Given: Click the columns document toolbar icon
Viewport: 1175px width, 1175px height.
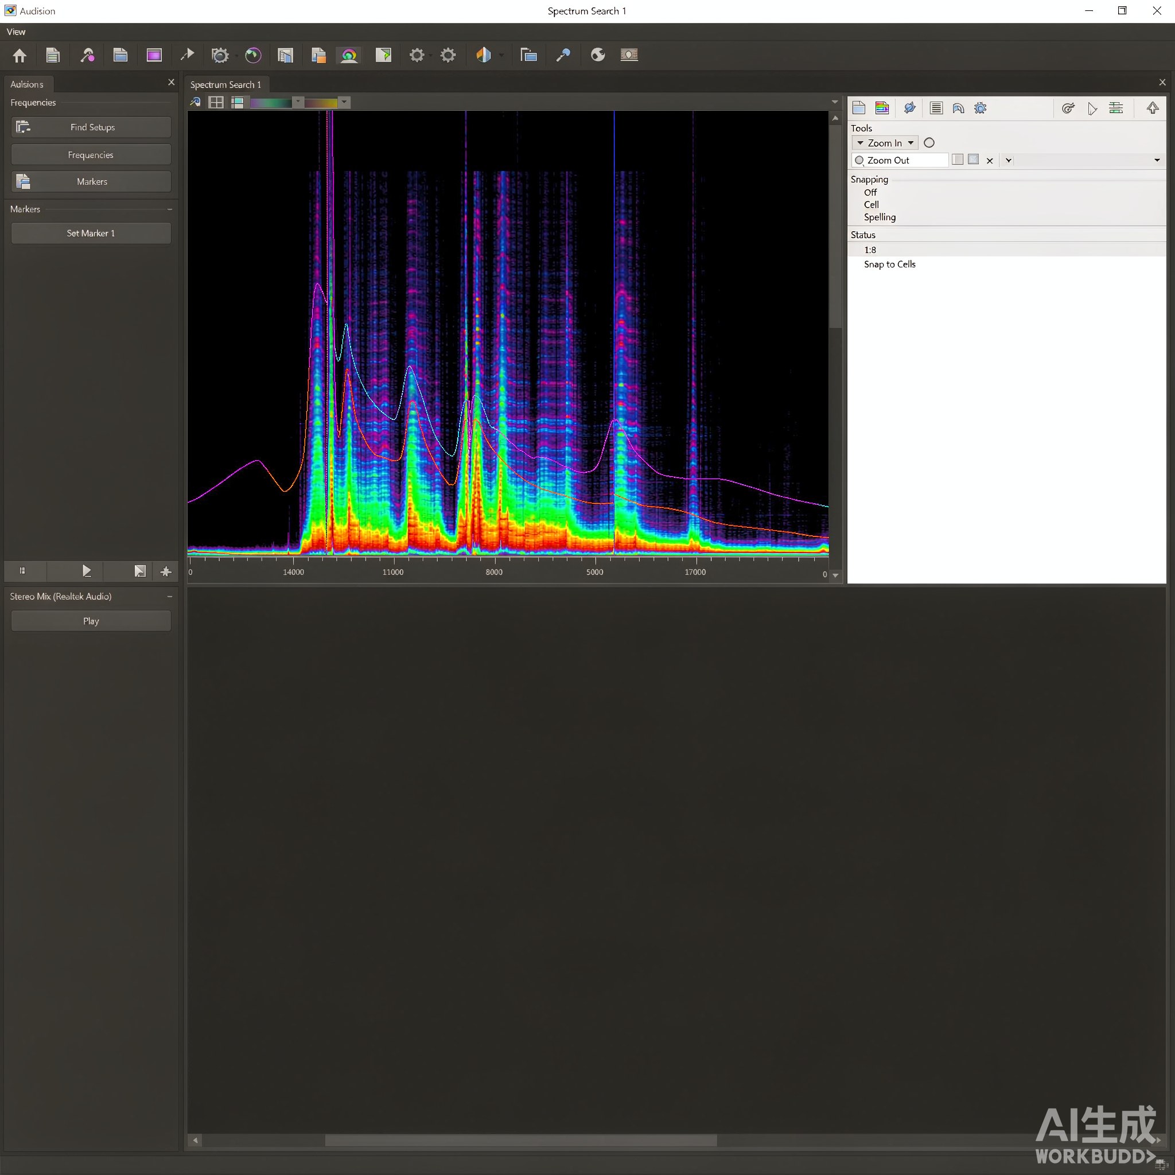Looking at the screenshot, I should [285, 55].
